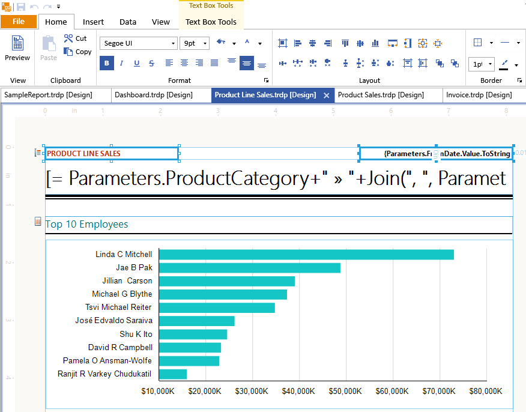Expand the border color dropdown arrow
The width and height of the screenshot is (526, 412).
pos(516,65)
